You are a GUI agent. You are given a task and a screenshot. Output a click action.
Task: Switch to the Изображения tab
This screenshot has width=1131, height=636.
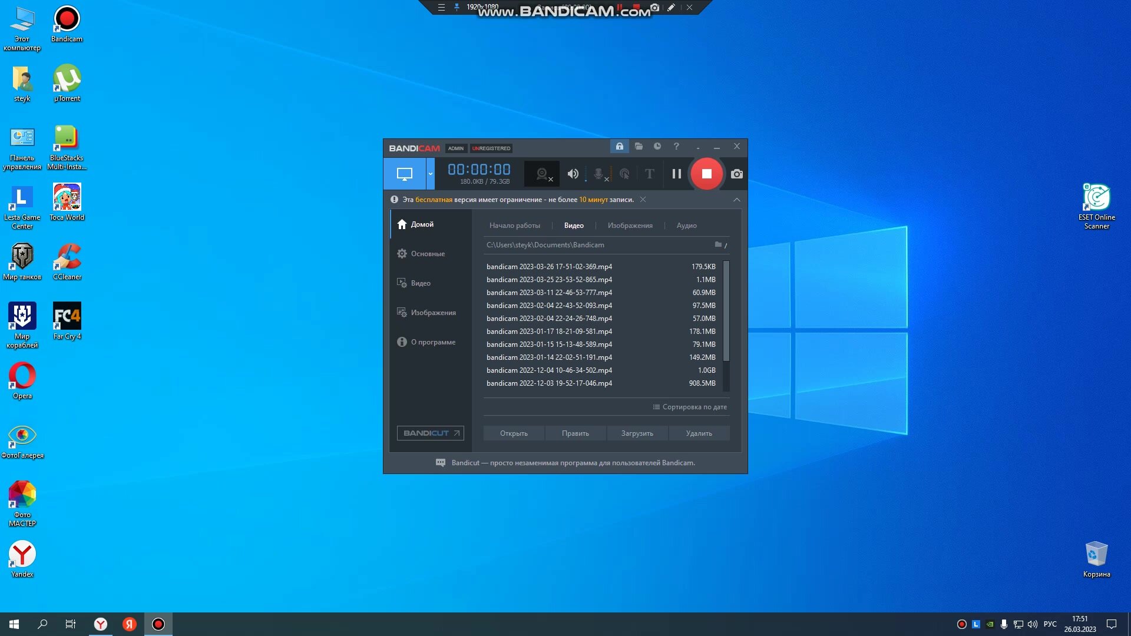point(630,226)
